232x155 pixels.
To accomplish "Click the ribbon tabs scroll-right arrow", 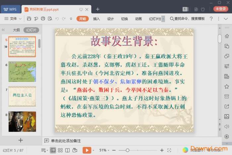I will coord(163,19).
